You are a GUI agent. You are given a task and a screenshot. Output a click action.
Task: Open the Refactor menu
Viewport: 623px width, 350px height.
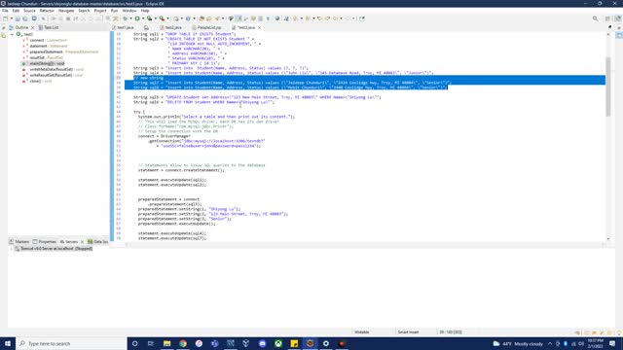click(x=47, y=11)
